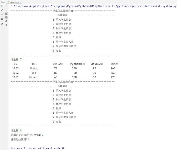Click 5.排序 in the upper menu

click(x=57, y=37)
